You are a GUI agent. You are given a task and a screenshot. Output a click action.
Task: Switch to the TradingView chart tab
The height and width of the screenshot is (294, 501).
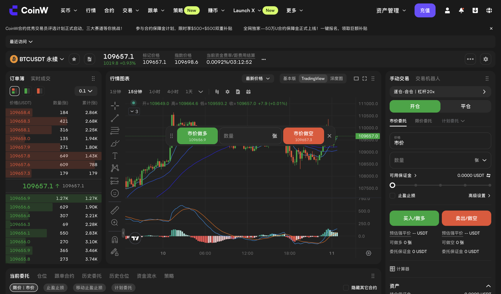[312, 79]
